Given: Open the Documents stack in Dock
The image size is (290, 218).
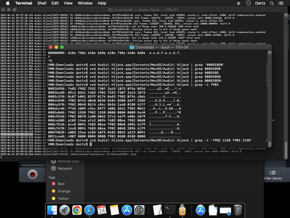Looking at the screenshot, I should (x=213, y=210).
